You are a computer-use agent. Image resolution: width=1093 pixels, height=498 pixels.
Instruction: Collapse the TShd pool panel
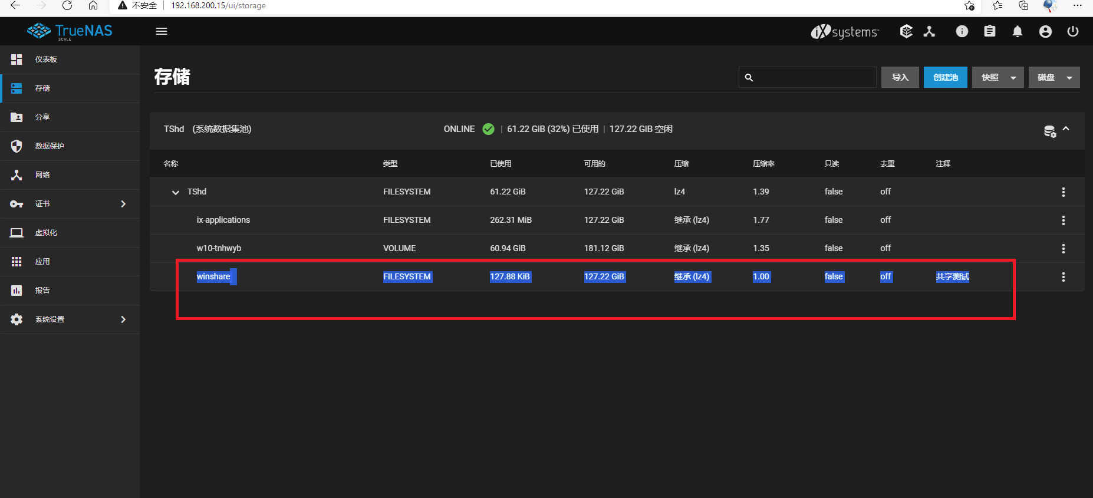pos(1066,128)
